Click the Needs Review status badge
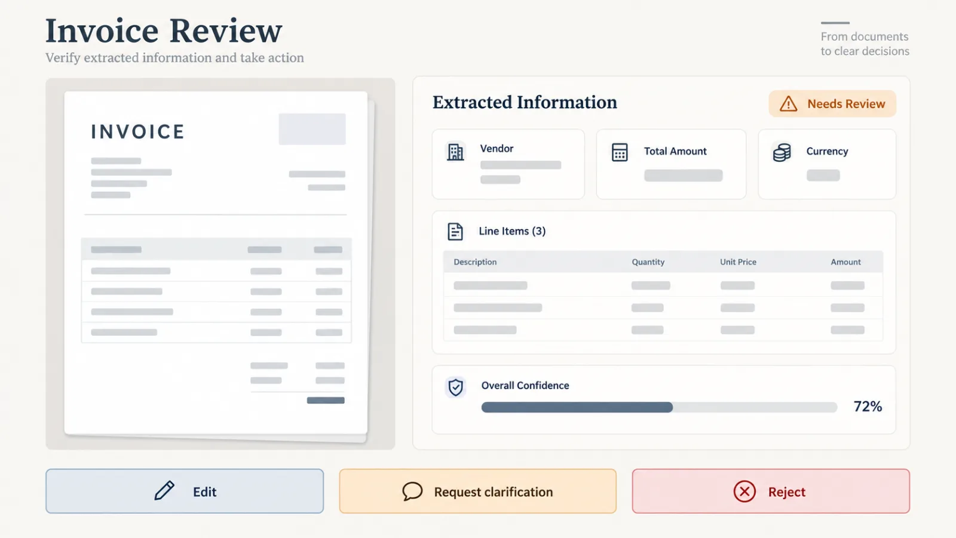The height and width of the screenshot is (538, 956). click(832, 104)
